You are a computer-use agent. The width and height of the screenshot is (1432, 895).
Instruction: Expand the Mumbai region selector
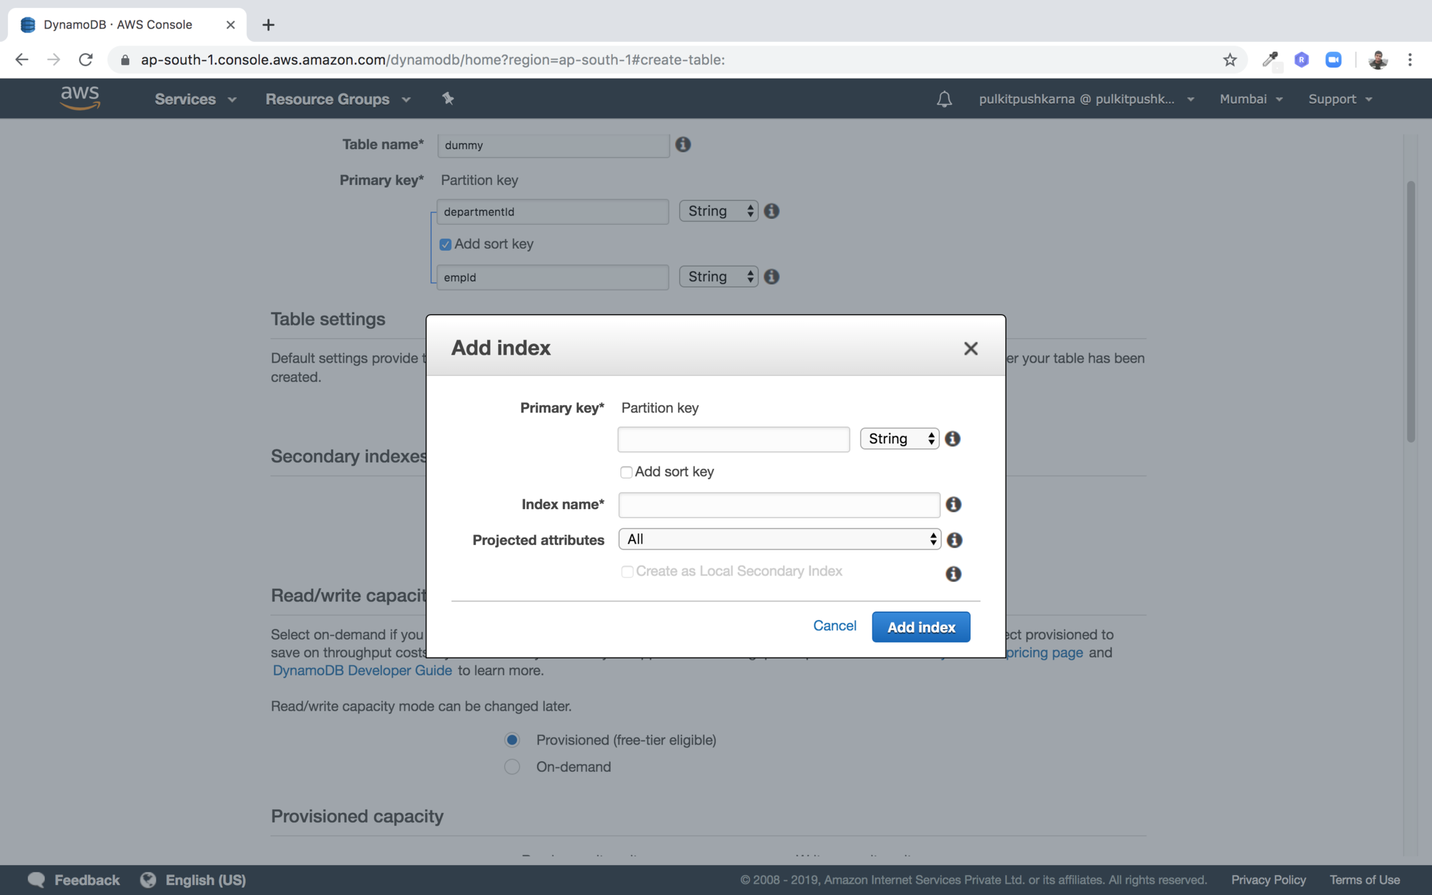click(x=1250, y=99)
